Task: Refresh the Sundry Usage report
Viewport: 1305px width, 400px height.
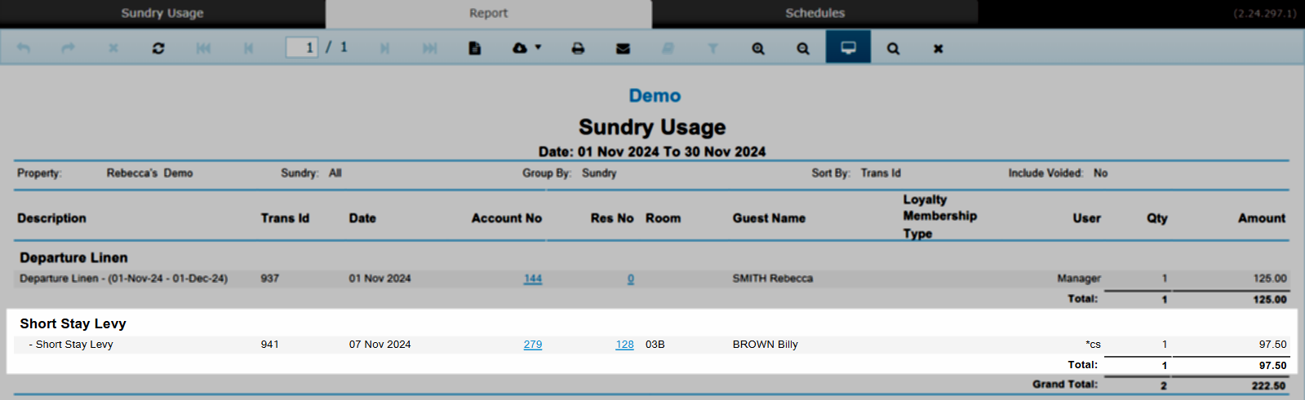Action: click(x=158, y=48)
